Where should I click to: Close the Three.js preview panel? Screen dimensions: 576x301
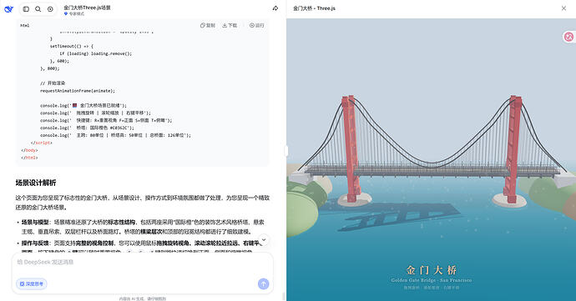(563, 8)
